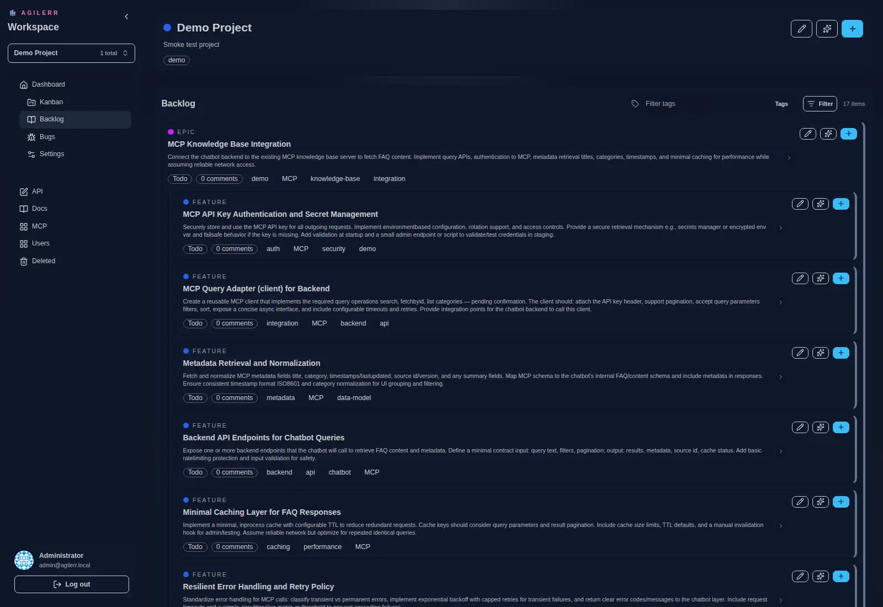Screen dimensions: 883x607
Task: Open the AI sparkle action for the epic
Action: coord(828,134)
